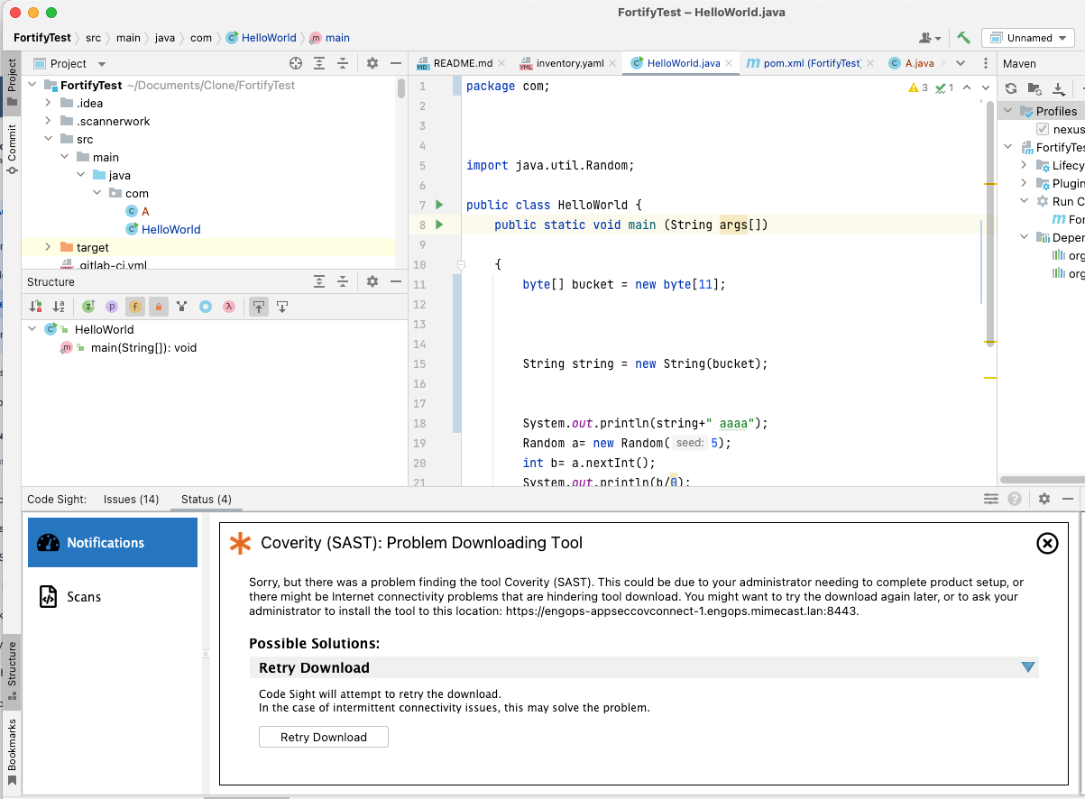Click the Retry Download button

click(324, 737)
